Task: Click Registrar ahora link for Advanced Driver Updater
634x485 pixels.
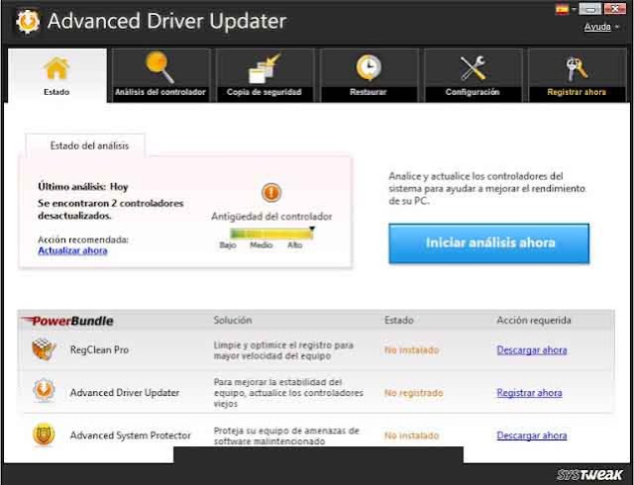Action: tap(529, 393)
